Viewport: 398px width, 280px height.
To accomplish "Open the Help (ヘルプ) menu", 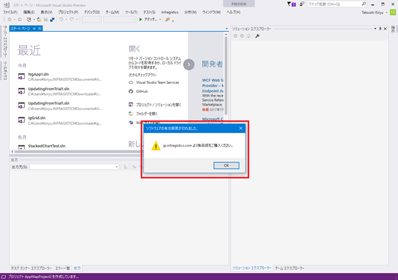I will [233, 12].
